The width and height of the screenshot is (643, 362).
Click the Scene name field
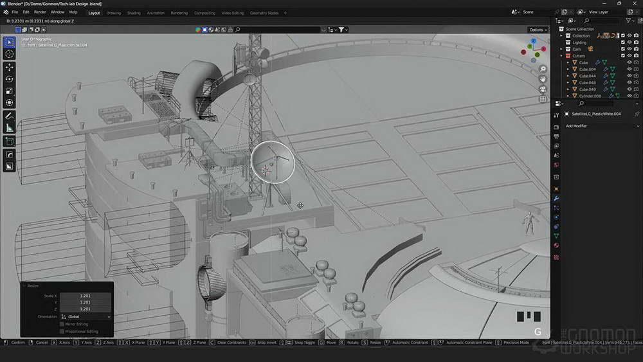[x=537, y=12]
